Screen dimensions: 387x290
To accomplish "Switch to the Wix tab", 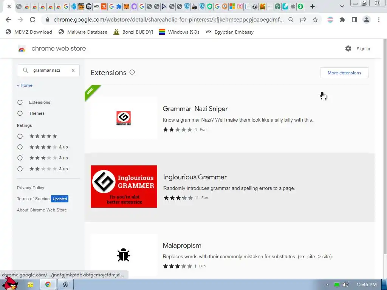I will click(x=96, y=6).
